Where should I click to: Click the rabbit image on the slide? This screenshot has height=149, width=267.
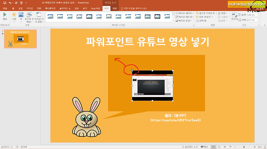86,117
